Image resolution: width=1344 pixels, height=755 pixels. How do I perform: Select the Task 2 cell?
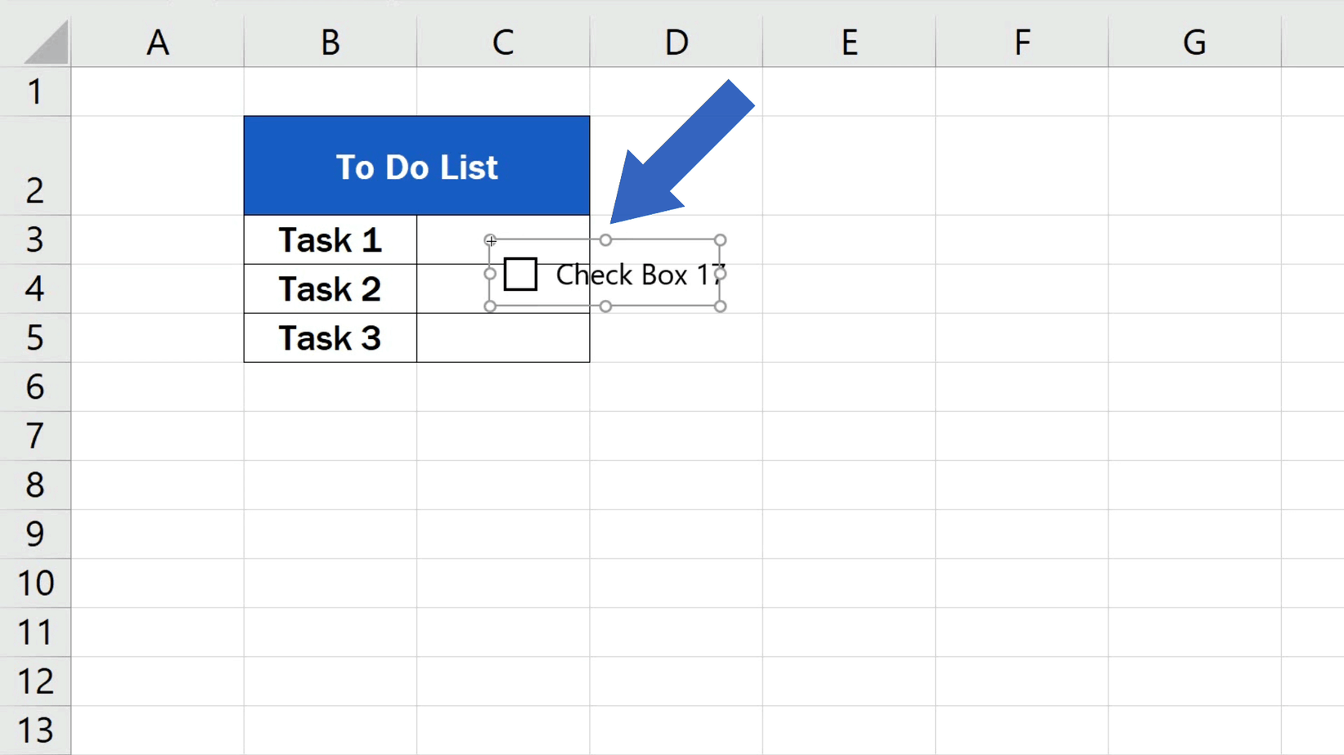coord(330,288)
